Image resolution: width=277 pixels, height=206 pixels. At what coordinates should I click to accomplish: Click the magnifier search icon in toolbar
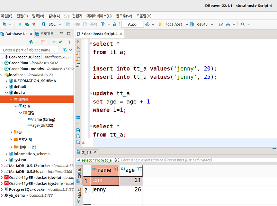click(243, 24)
